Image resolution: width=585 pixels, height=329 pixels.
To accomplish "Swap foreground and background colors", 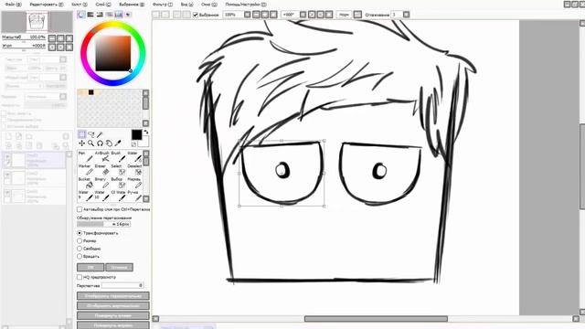I will click(146, 132).
